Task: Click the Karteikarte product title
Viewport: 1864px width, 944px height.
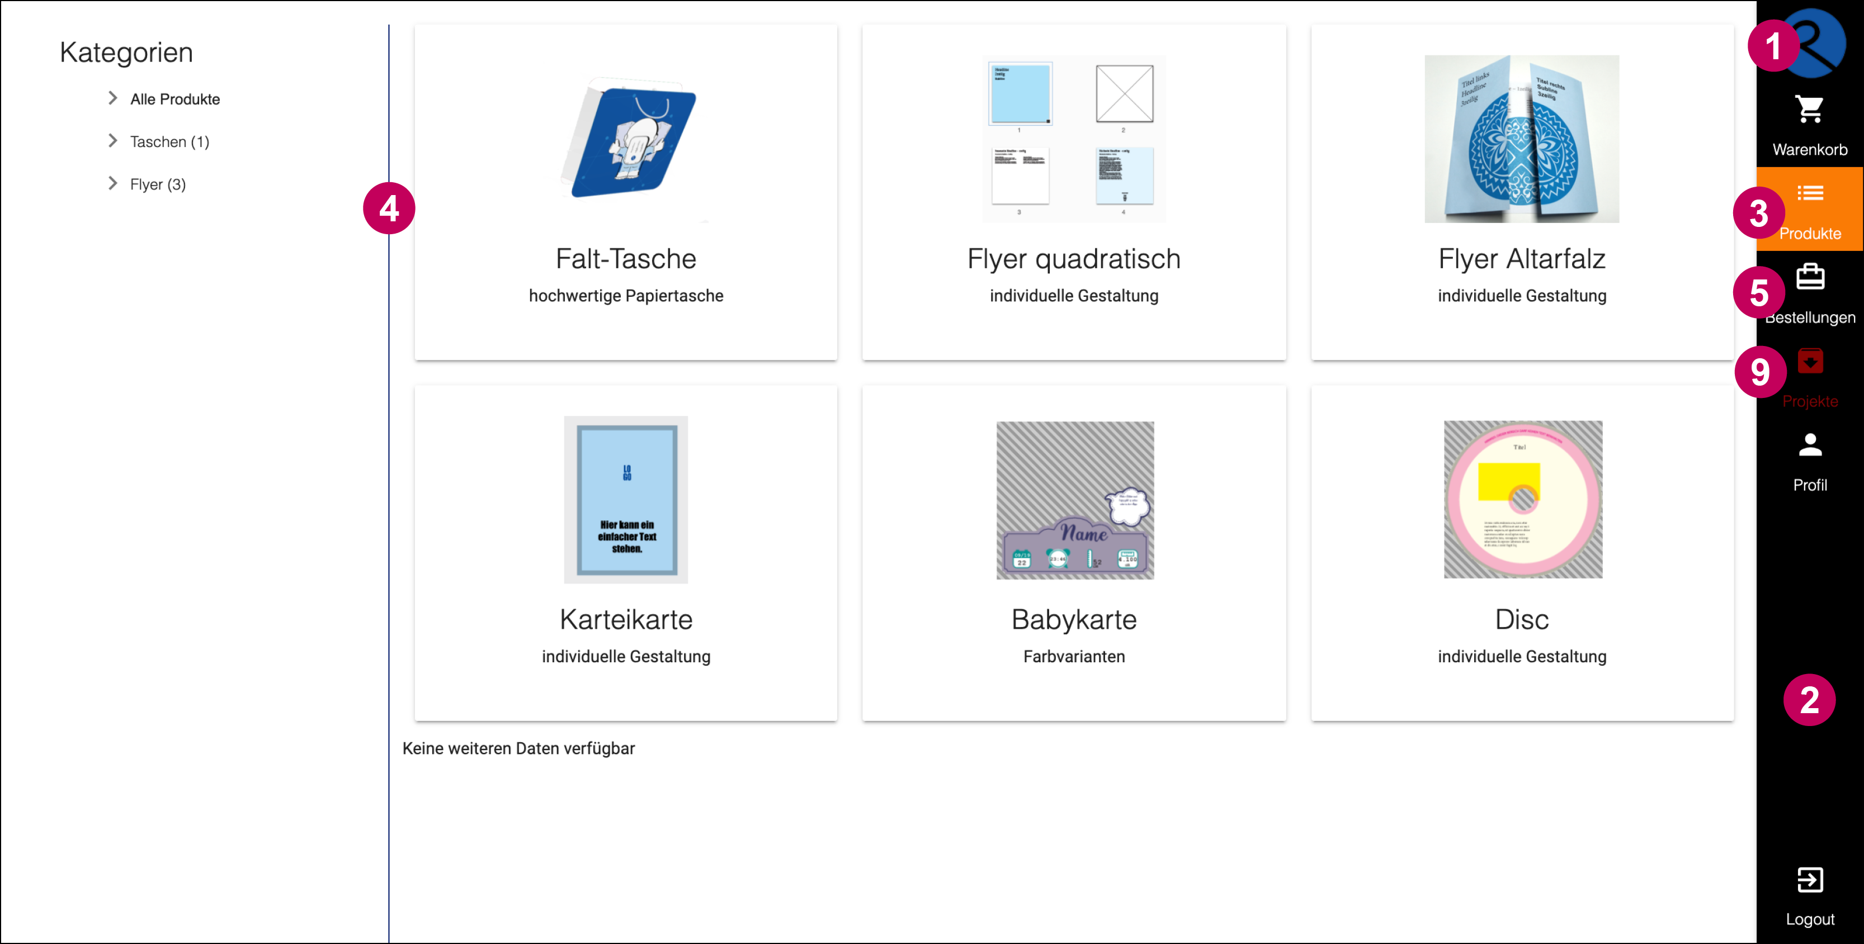Action: (626, 619)
